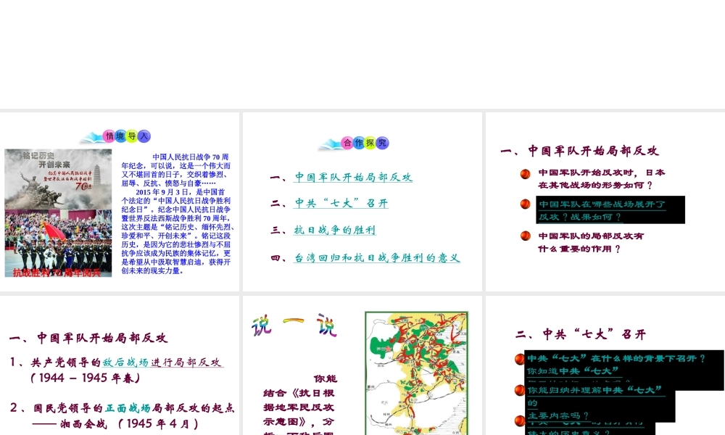The height and width of the screenshot is (435, 725).
Task: Click the red bullet beside 日本在其他战场的形势如何
Action: 525,174
